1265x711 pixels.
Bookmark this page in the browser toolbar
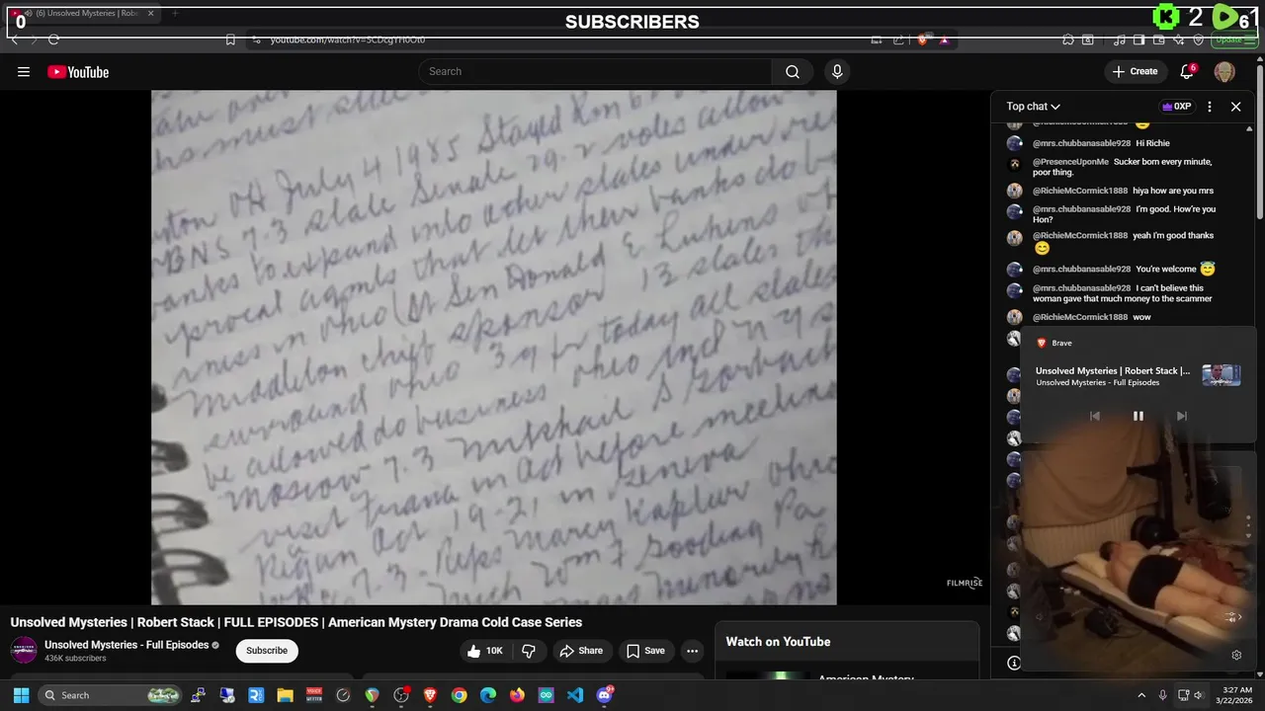(x=230, y=39)
